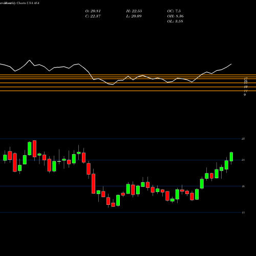The image size is (256, 256).
Task: Click the end point of the white indicator line
Action: (231, 64)
